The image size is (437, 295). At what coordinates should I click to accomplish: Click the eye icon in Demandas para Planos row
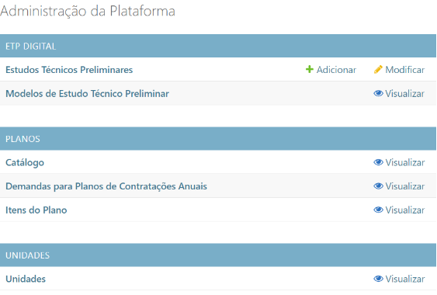[x=378, y=186]
